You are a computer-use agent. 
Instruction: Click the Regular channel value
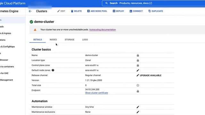pos(93,75)
